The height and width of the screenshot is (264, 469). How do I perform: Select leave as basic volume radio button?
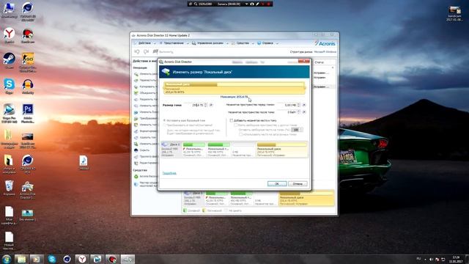[164, 120]
